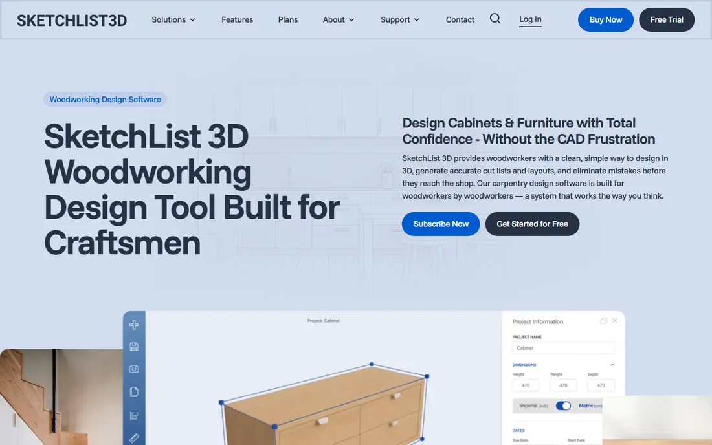This screenshot has width=712, height=445.
Task: Expand the Support dropdown menu
Action: coord(399,19)
